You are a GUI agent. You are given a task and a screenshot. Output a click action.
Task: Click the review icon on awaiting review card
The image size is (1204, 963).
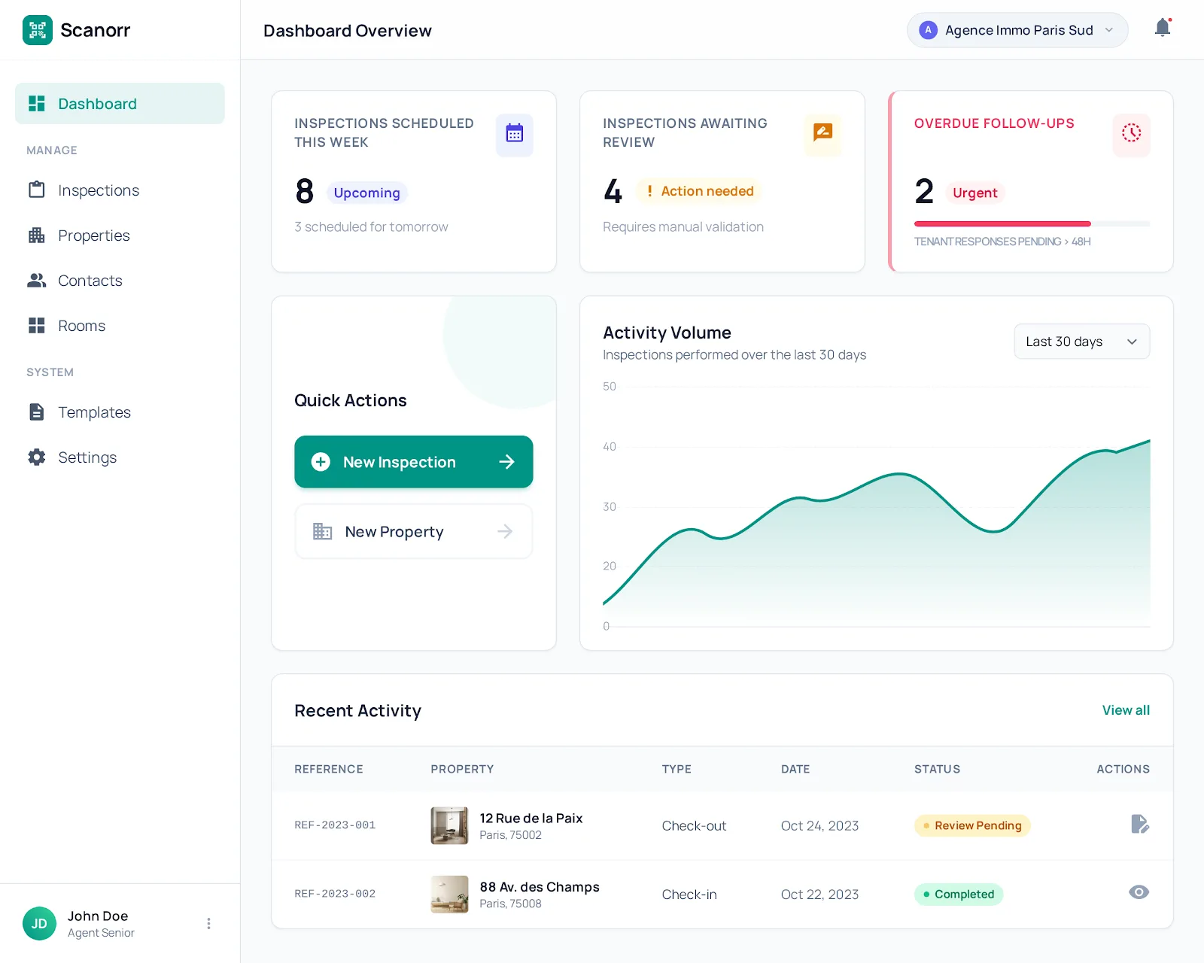tap(822, 133)
